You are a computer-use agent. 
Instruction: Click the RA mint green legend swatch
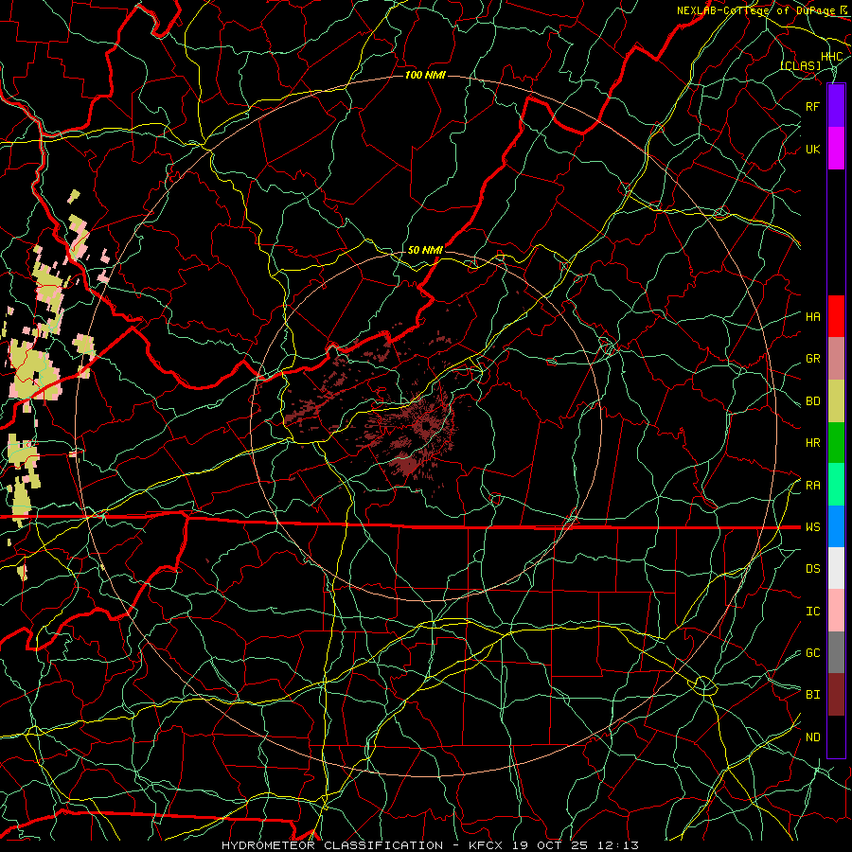click(836, 485)
